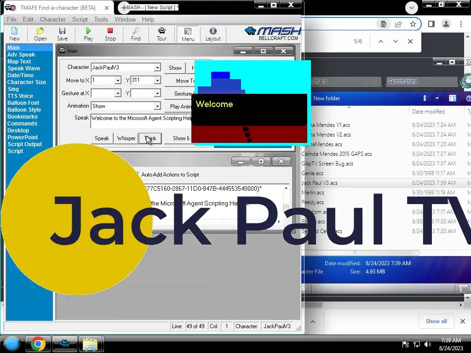Screen dimensions: 471x353
Task: Open the Edit menu
Action: [28, 19]
